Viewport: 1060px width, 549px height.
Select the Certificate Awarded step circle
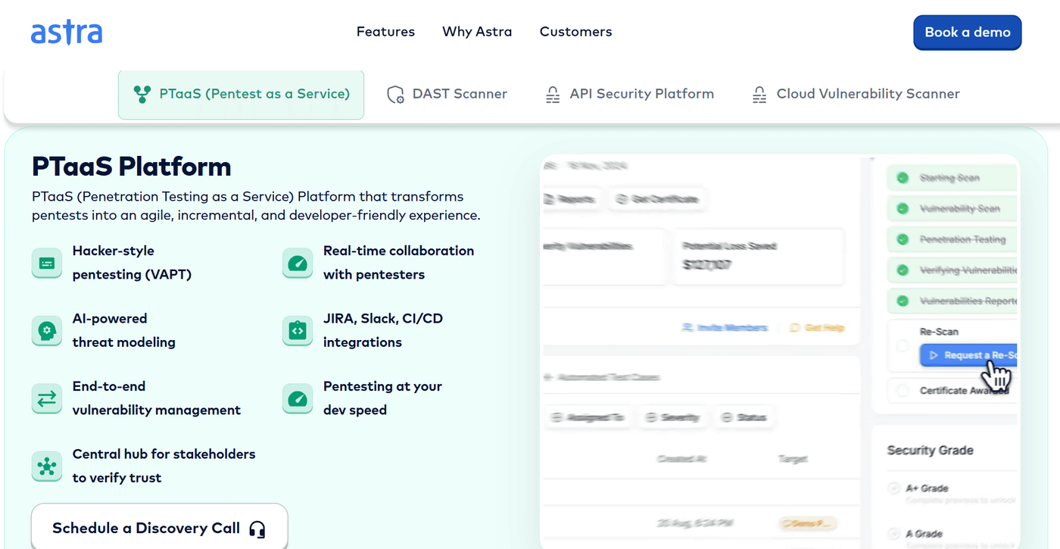[903, 391]
